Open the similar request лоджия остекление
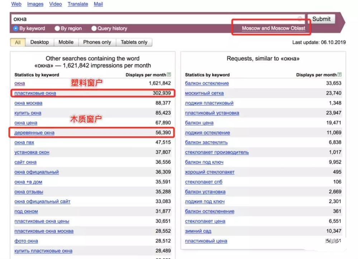This screenshot has height=259, width=358. pyautogui.click(x=207, y=133)
